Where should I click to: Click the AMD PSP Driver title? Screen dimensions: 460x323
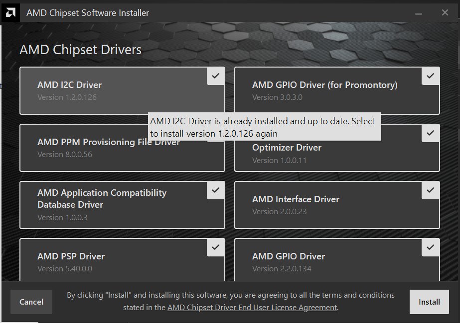[71, 256]
